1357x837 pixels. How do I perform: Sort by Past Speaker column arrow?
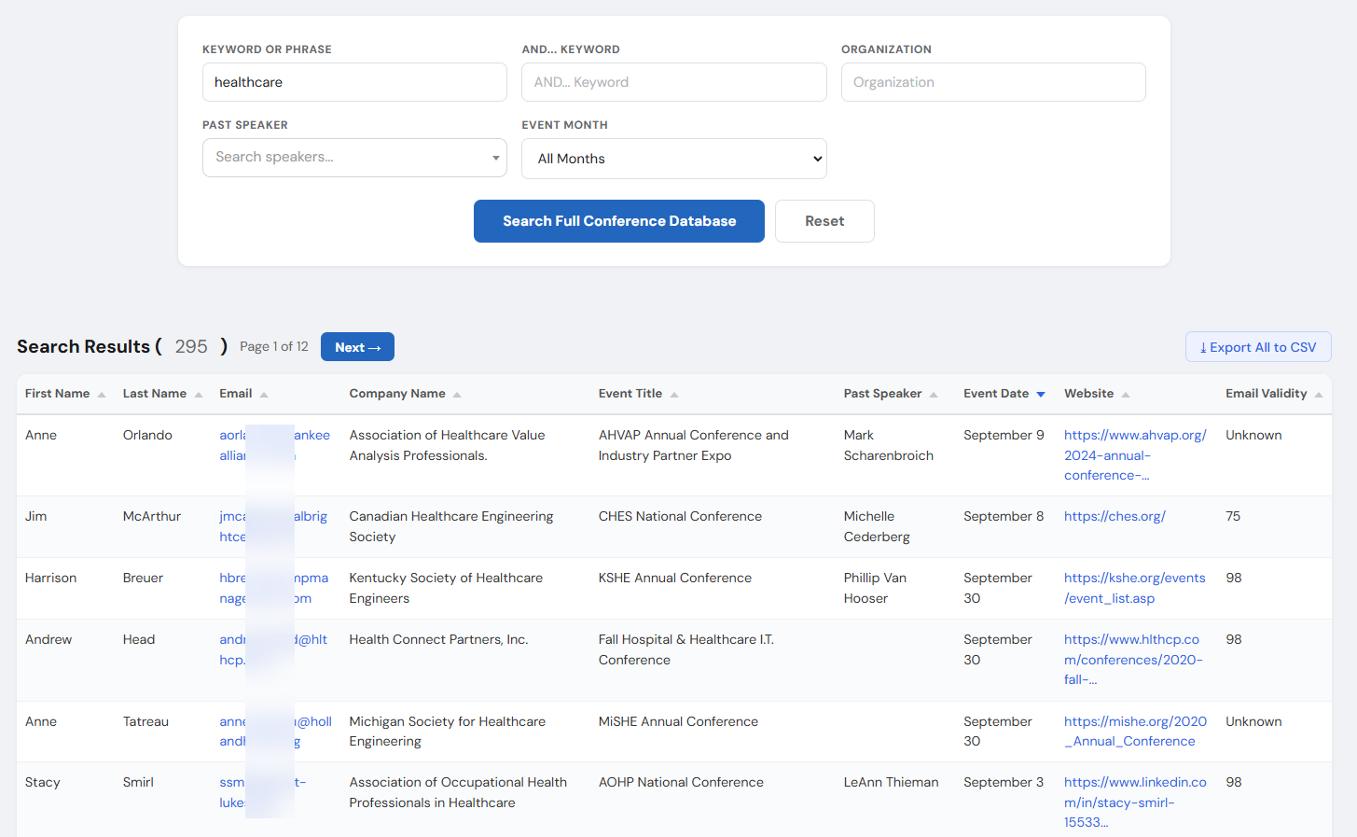coord(934,395)
